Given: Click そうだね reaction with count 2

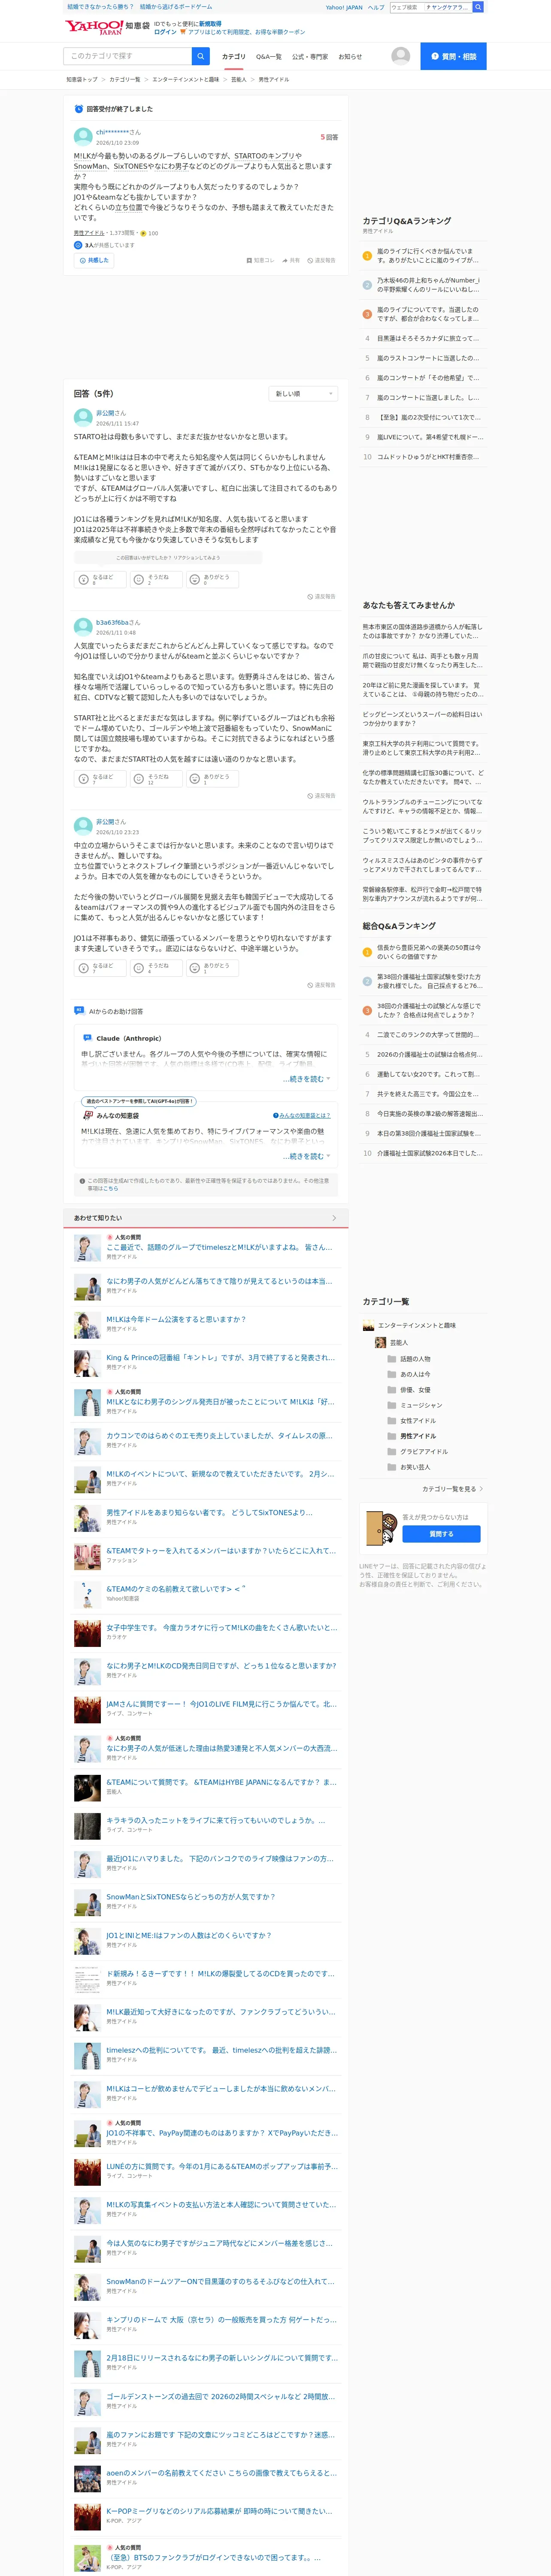Looking at the screenshot, I should pos(156,579).
